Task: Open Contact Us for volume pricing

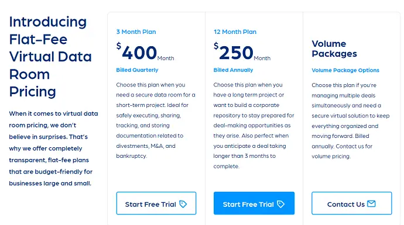Action: tap(352, 203)
